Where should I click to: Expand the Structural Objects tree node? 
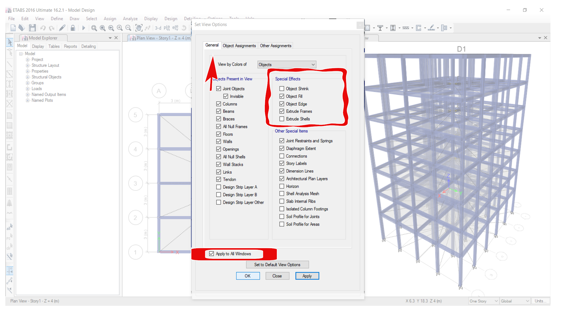pos(27,77)
